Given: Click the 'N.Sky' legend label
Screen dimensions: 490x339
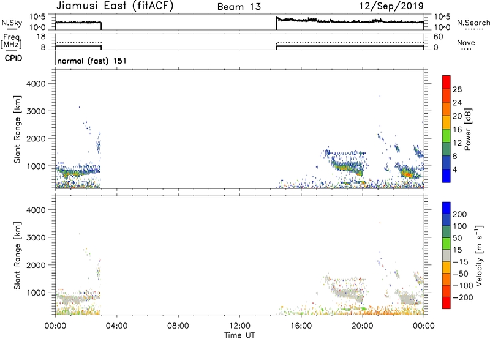Looking at the screenshot, I should pos(12,23).
